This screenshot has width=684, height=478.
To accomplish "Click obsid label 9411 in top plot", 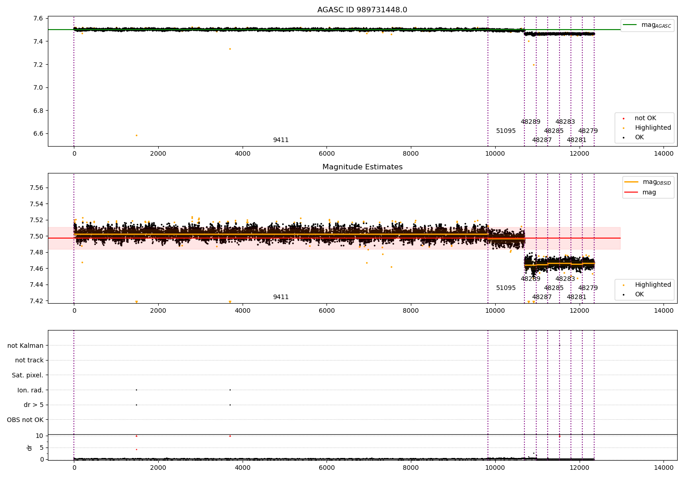I will pos(281,140).
